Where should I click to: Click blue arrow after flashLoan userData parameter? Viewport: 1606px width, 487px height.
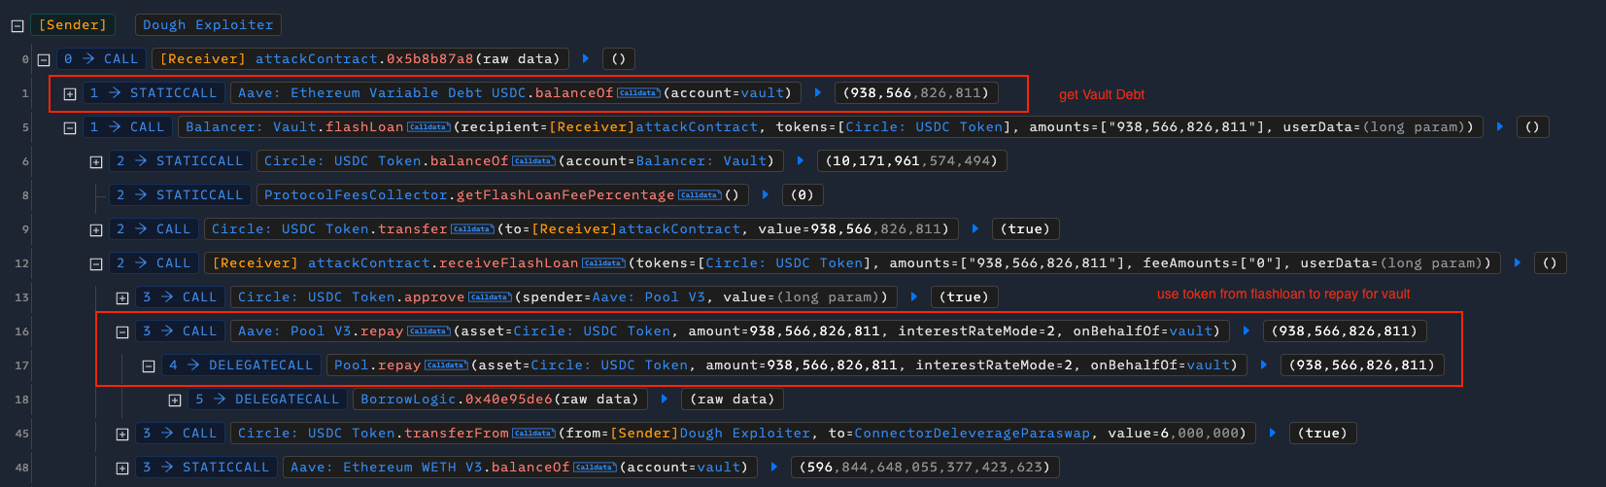pyautogui.click(x=1501, y=127)
